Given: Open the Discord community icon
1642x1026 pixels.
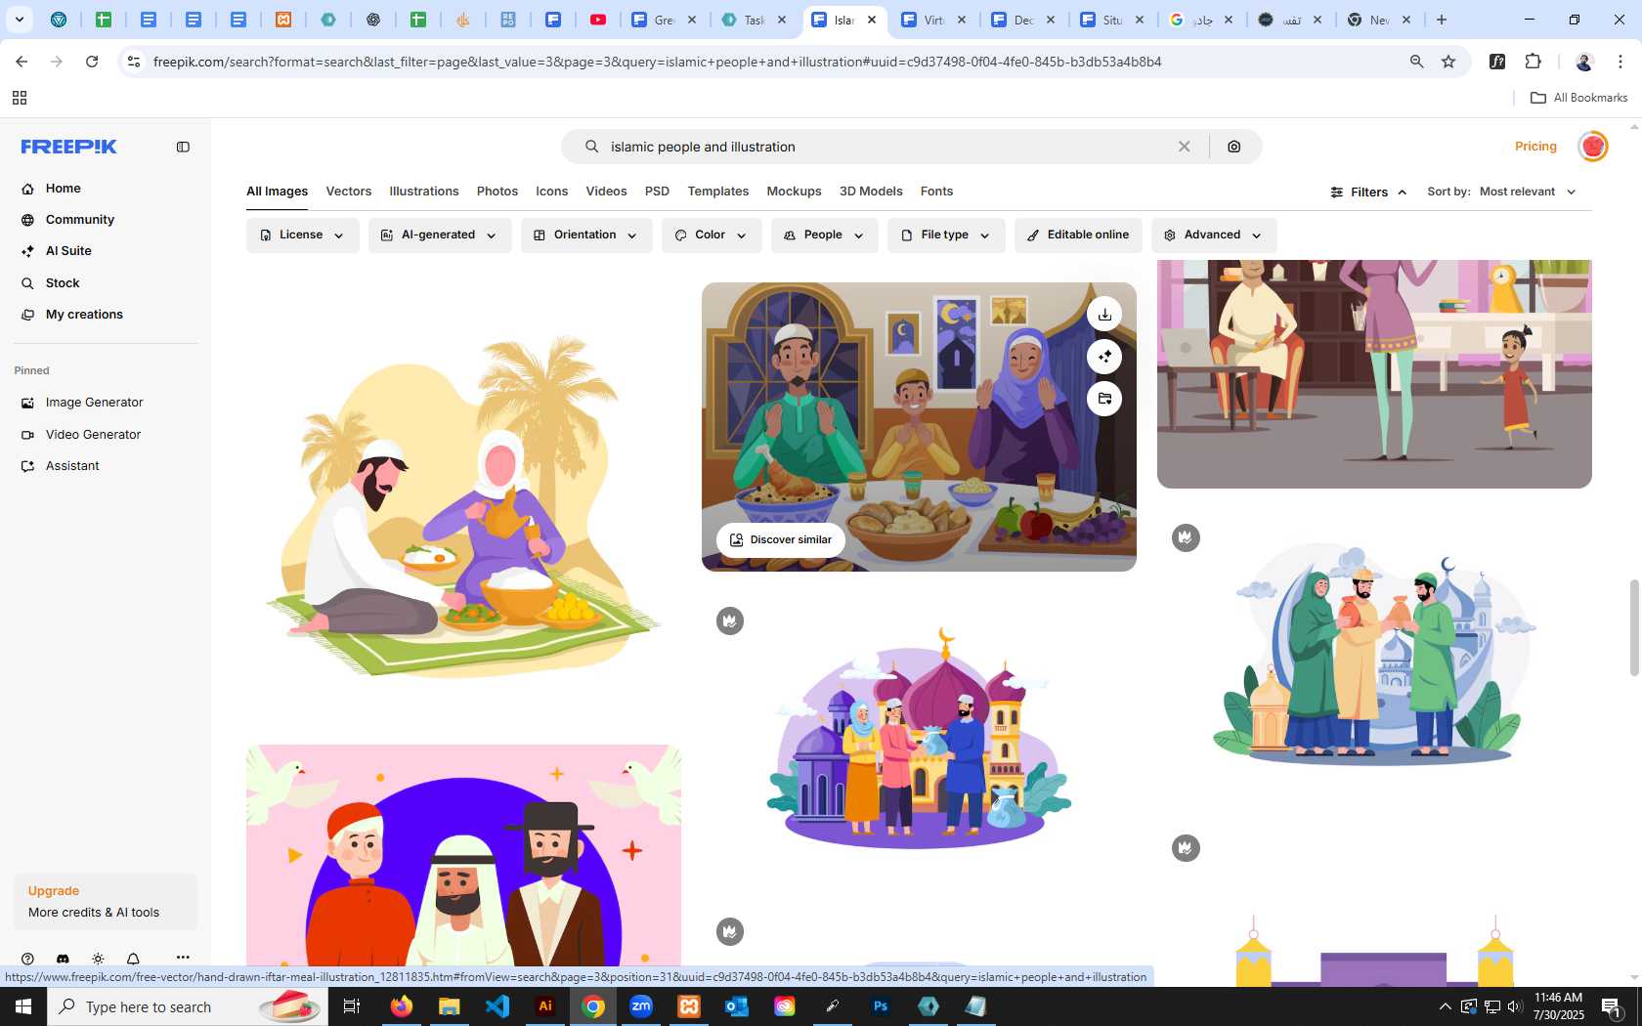Looking at the screenshot, I should (63, 959).
